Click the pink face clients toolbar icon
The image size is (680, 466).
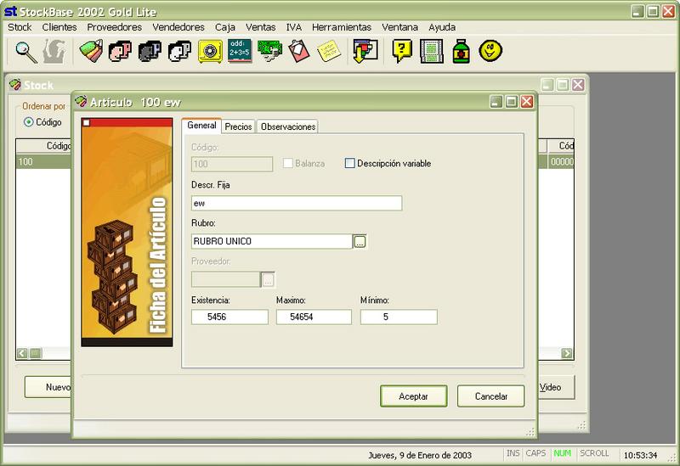click(x=120, y=52)
